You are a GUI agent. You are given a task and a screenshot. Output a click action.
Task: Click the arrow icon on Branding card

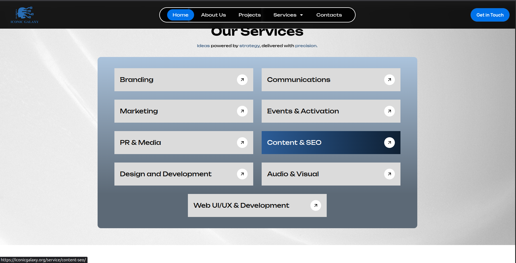(x=242, y=80)
